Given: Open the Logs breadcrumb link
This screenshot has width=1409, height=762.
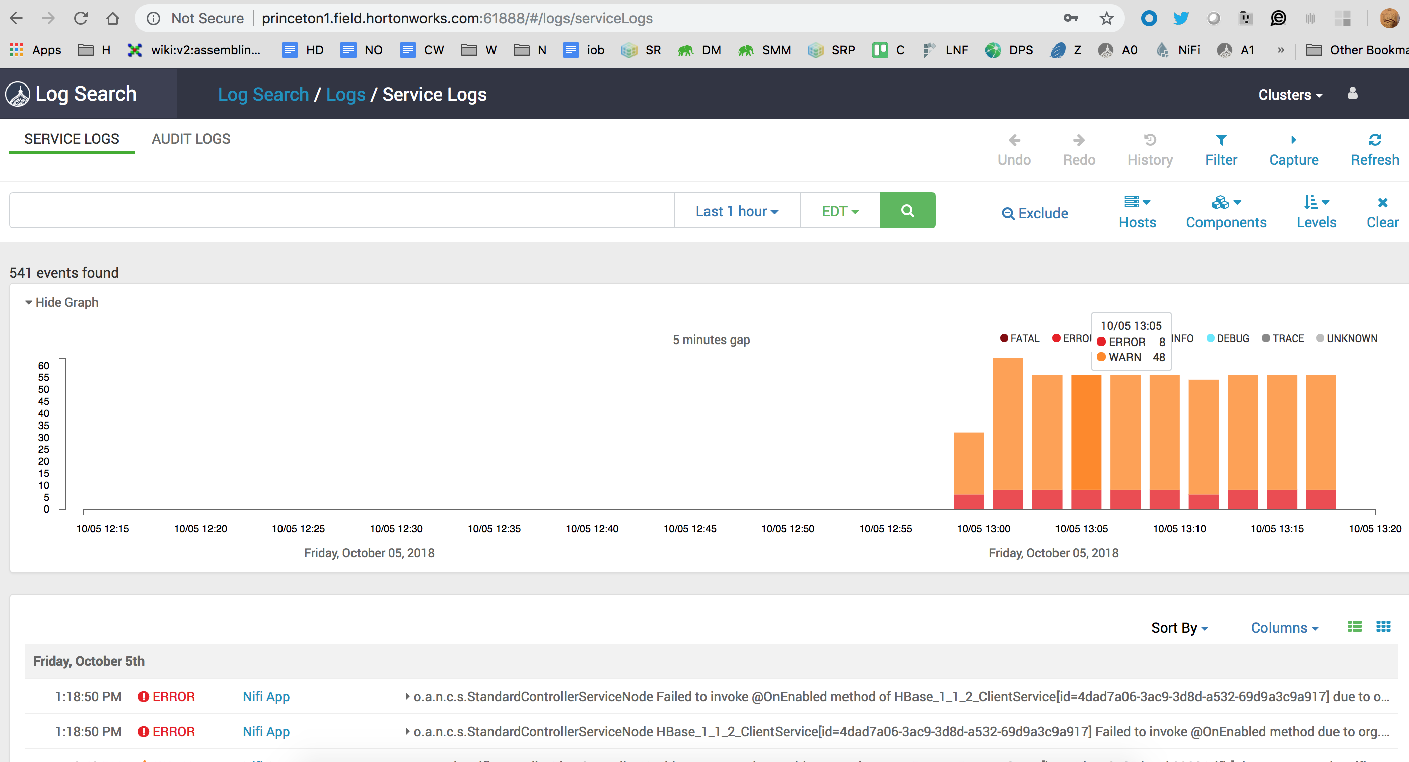Looking at the screenshot, I should coord(345,95).
